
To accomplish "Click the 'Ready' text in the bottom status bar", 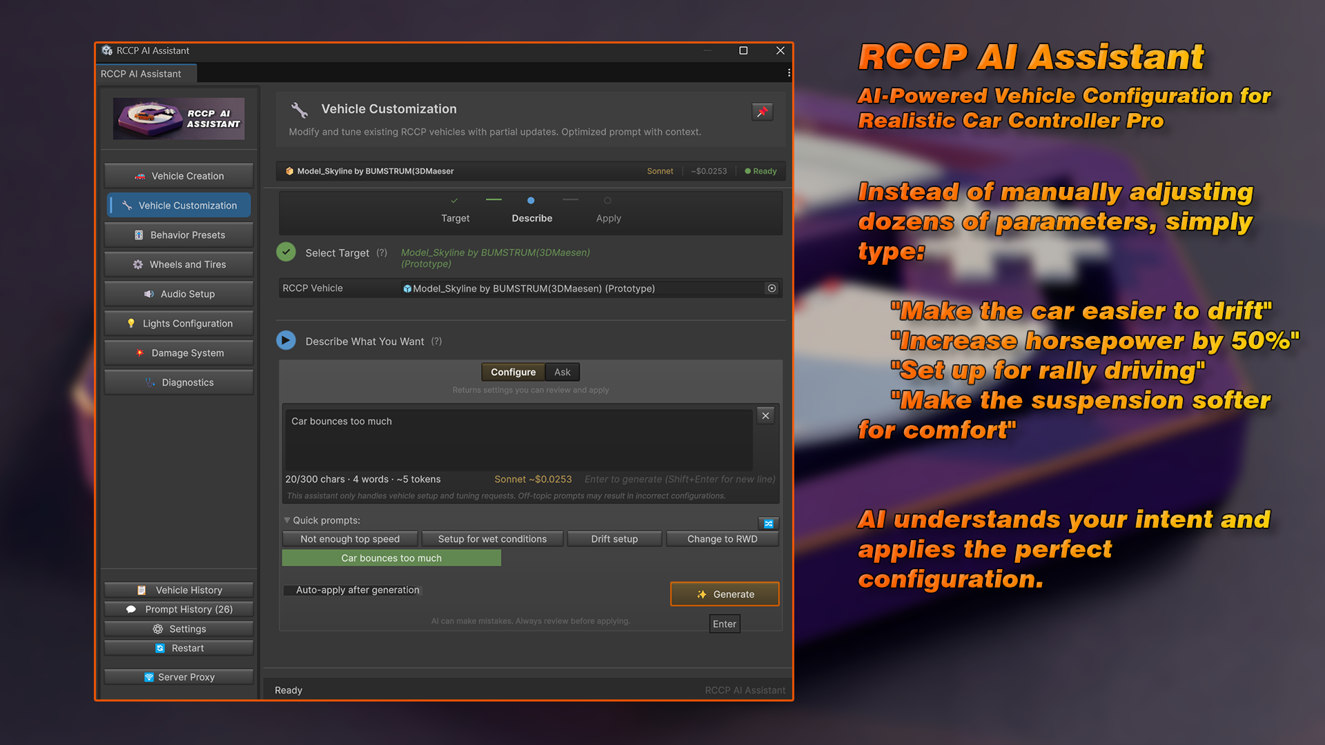I will (288, 690).
